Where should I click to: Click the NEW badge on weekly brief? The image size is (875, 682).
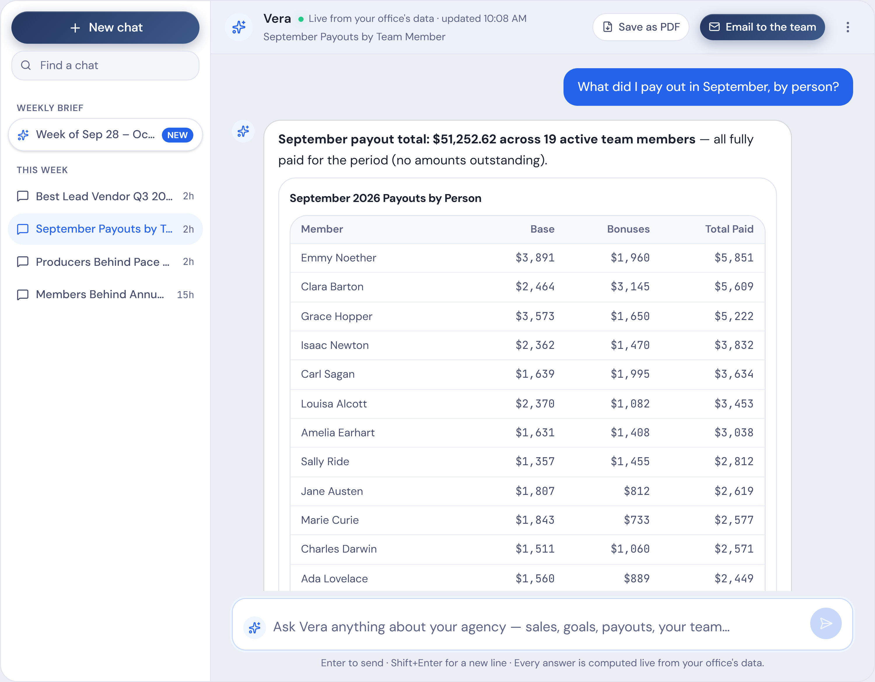pos(178,135)
